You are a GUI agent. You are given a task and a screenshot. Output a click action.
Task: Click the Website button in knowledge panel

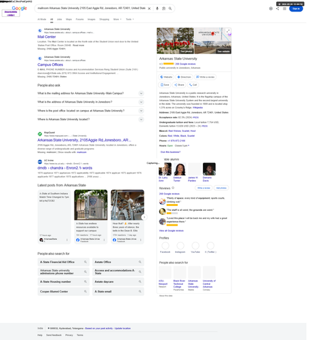tap(166, 77)
